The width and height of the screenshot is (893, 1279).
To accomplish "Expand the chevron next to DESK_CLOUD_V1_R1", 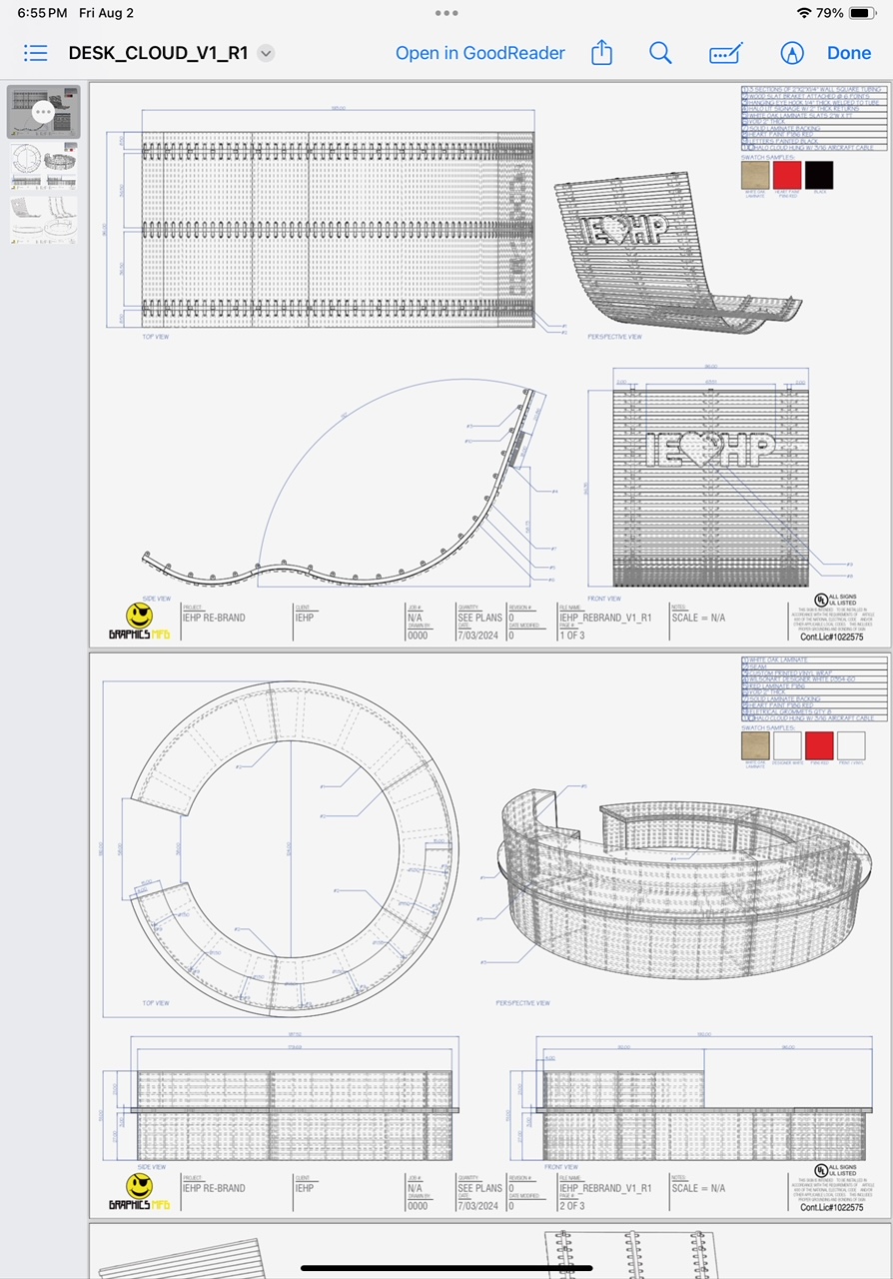I will coord(266,54).
